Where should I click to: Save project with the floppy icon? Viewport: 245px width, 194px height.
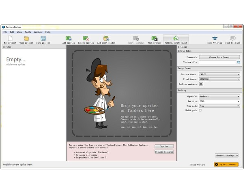[x=43, y=40]
